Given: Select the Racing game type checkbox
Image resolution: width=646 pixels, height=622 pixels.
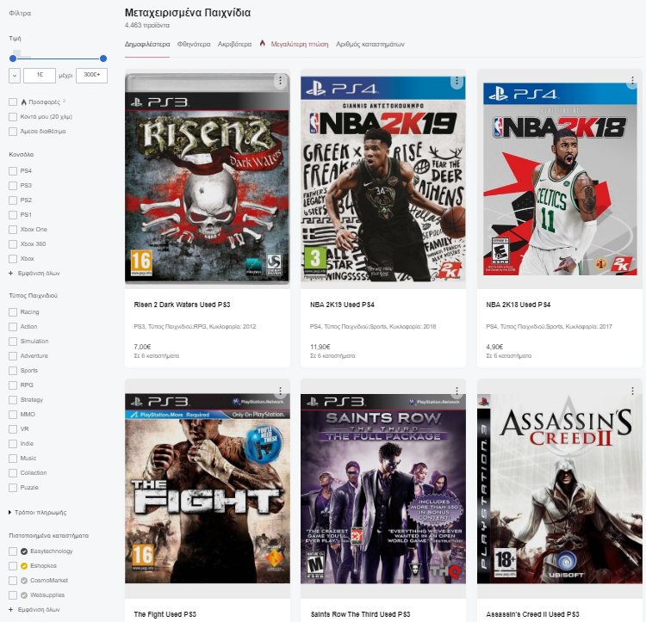Looking at the screenshot, I should point(13,312).
